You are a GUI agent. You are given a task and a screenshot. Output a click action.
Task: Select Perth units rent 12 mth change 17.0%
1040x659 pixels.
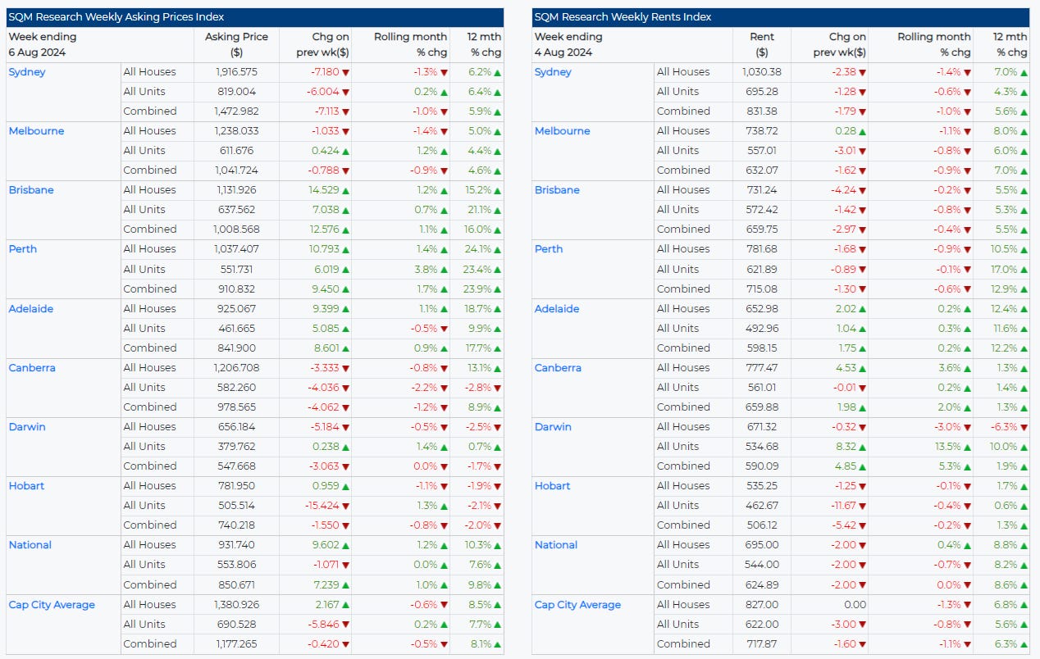pos(1004,270)
